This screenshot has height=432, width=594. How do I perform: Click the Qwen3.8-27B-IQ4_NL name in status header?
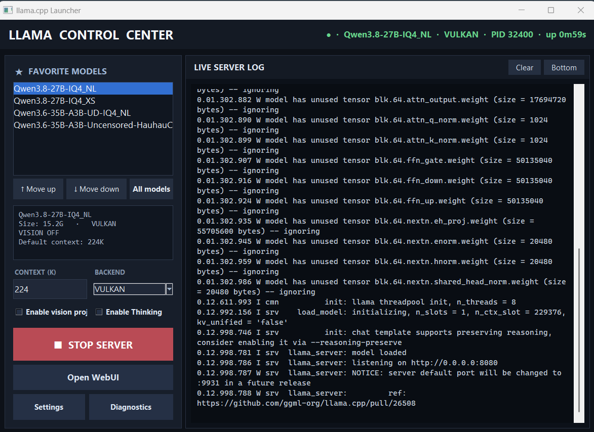coord(387,35)
